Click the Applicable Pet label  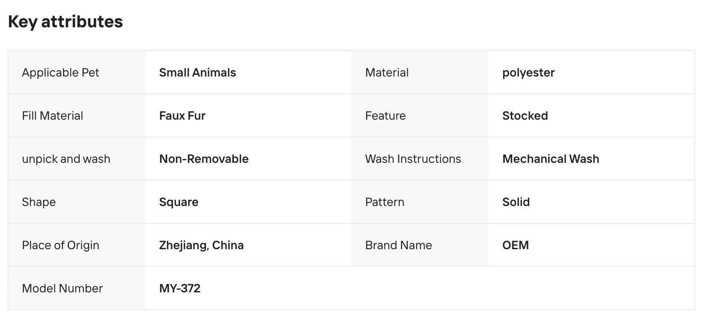pyautogui.click(x=60, y=73)
